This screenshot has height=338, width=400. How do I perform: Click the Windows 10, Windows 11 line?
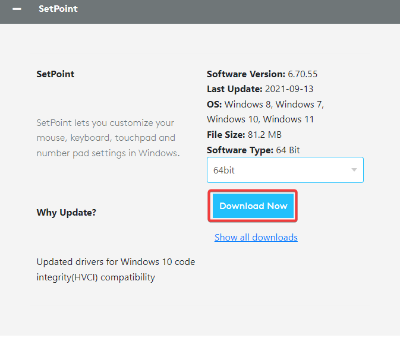[x=260, y=119]
